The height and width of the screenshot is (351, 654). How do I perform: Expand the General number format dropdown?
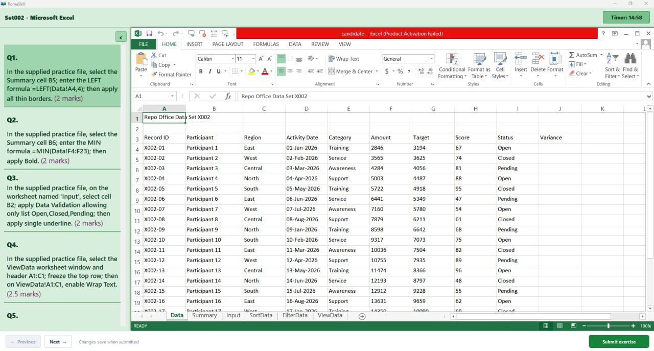tap(431, 59)
